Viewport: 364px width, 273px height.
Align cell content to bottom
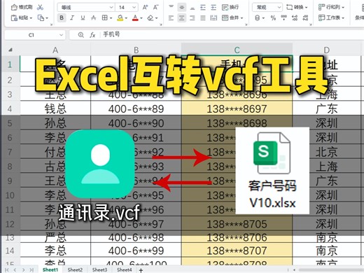[192, 8]
